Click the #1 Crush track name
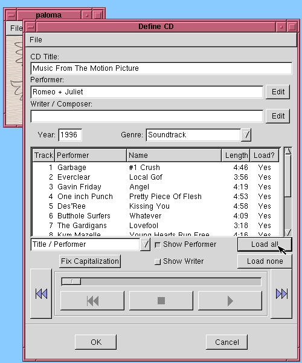The width and height of the screenshot is (302, 363). click(144, 168)
